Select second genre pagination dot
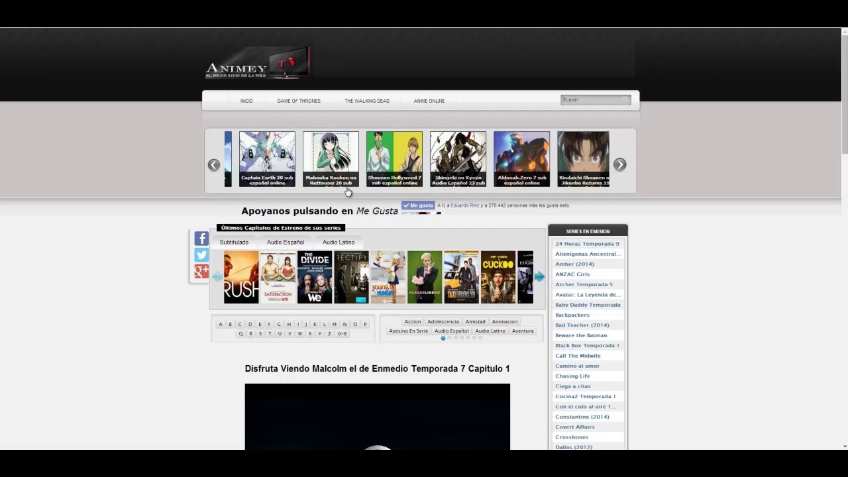Screen dimensions: 848x477 449,339
